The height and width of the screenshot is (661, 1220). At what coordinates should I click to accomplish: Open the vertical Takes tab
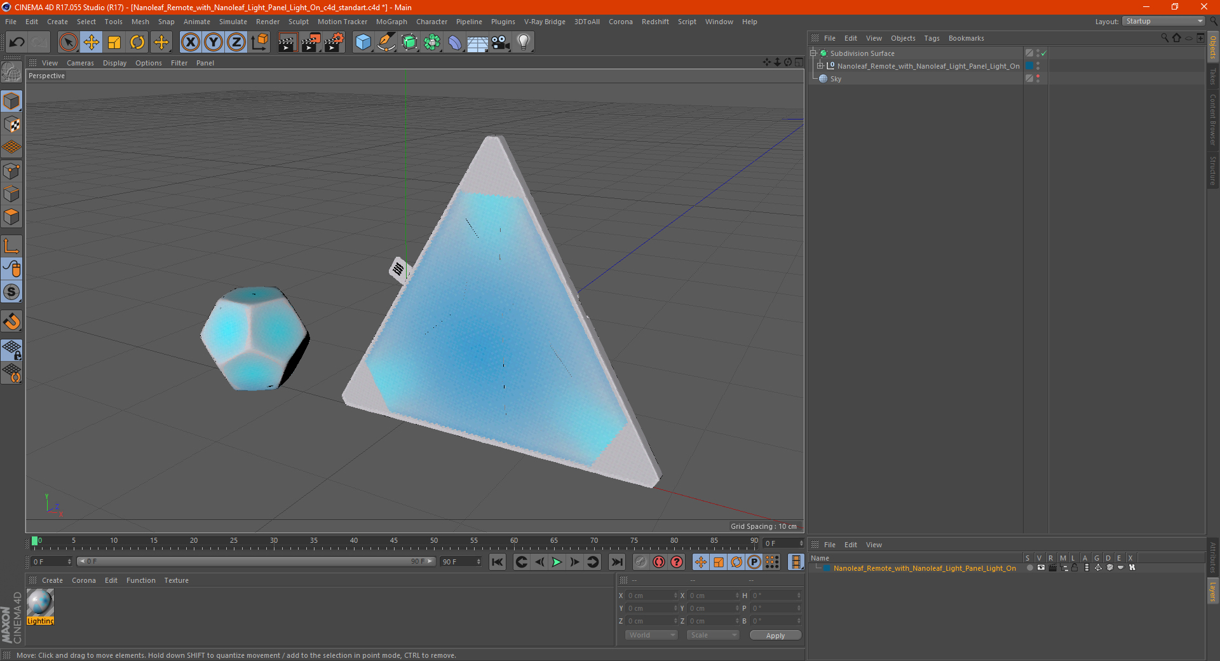click(1213, 78)
